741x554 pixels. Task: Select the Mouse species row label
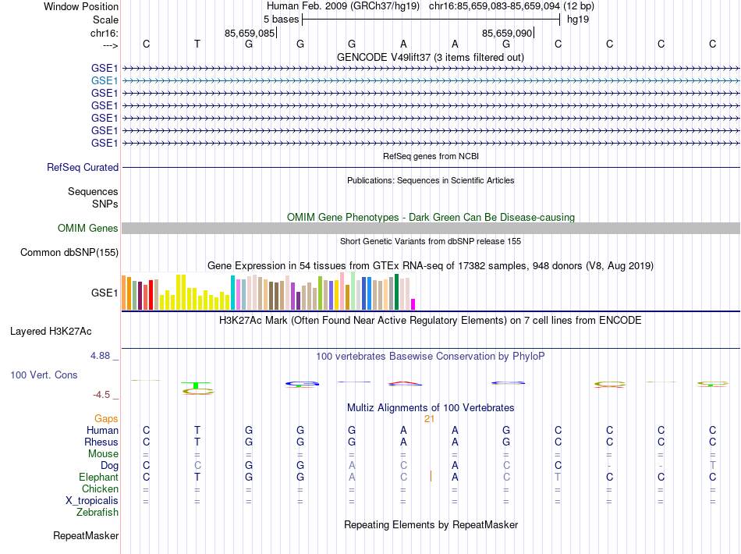tap(103, 454)
